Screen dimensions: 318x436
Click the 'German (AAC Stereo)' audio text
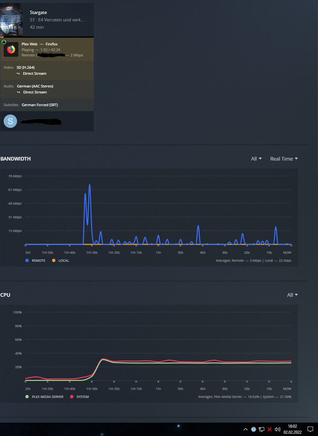tap(35, 86)
